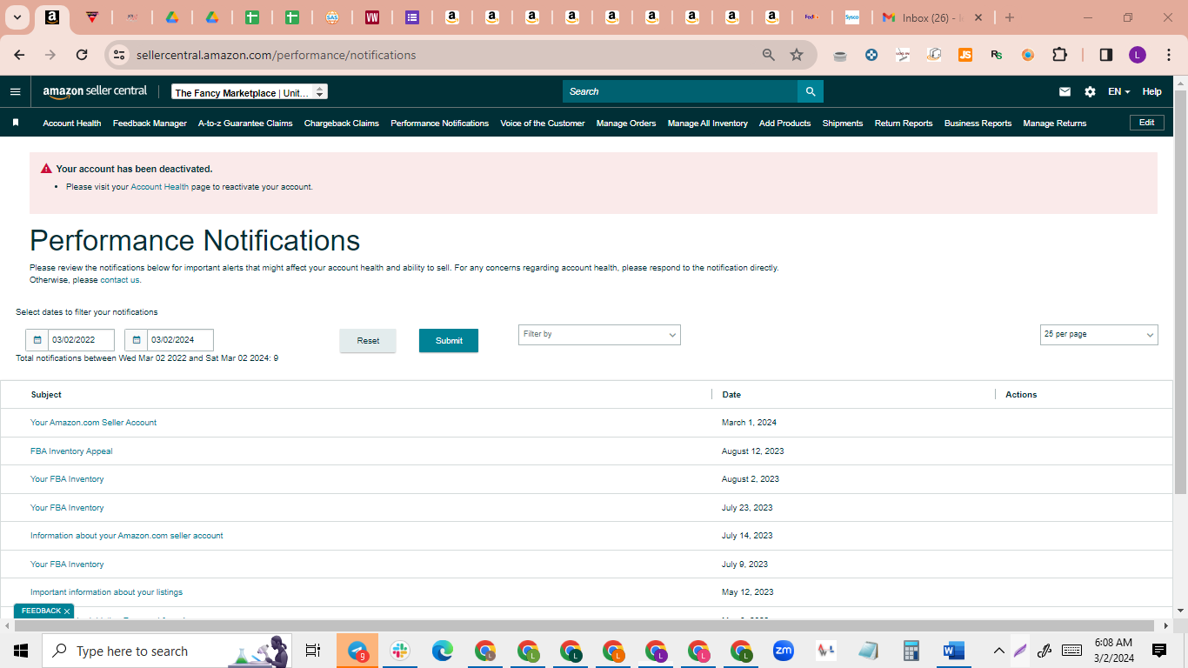Open Important information about your listings

tap(106, 592)
